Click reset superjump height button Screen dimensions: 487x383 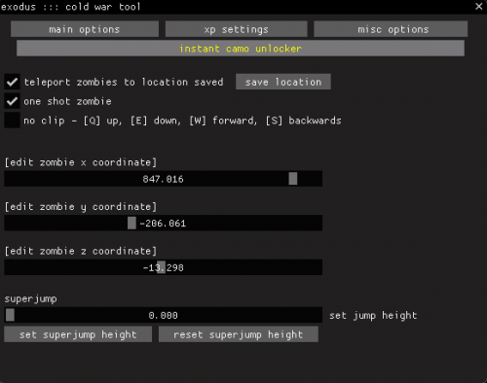(x=239, y=334)
